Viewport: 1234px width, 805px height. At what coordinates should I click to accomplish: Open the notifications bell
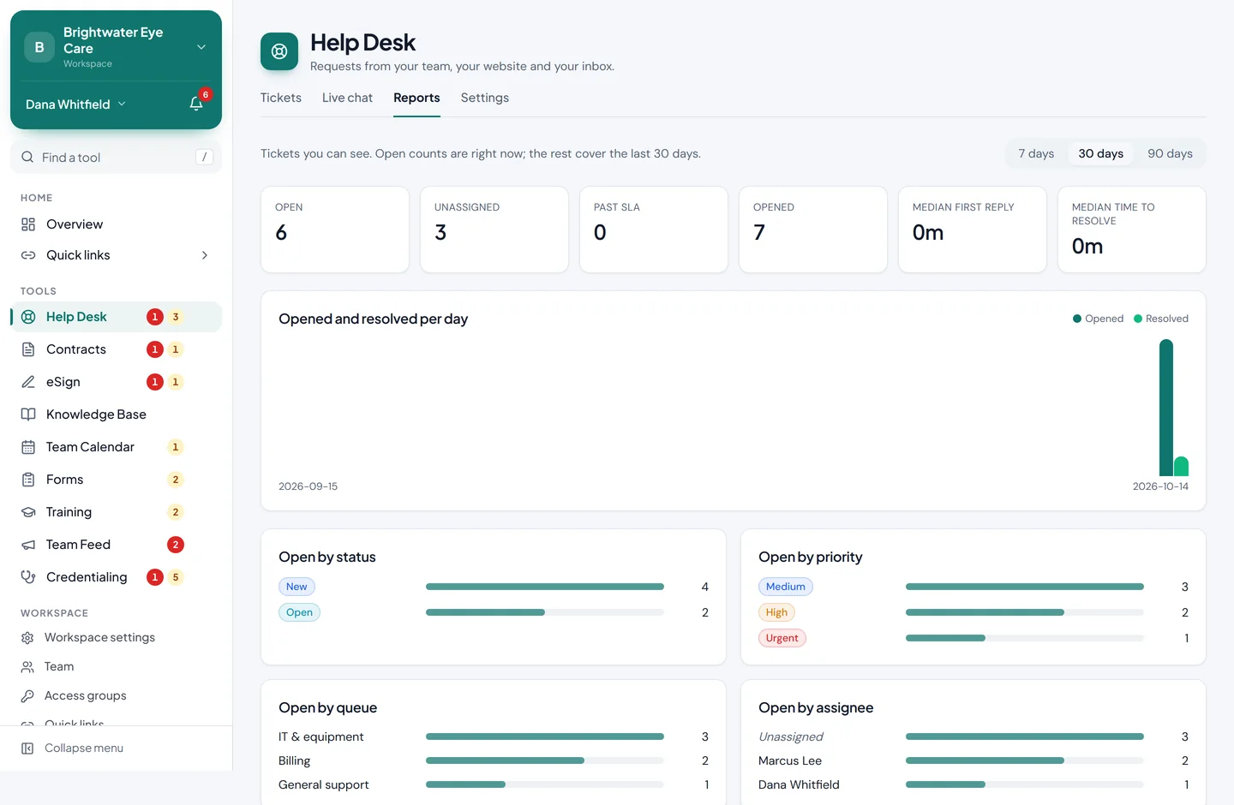[196, 104]
